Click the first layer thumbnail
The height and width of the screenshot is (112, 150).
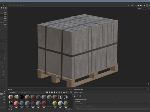(2, 12)
